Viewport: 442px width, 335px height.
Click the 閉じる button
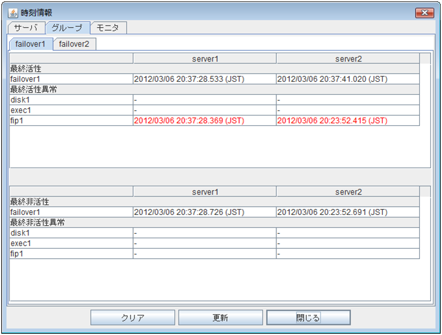click(308, 317)
